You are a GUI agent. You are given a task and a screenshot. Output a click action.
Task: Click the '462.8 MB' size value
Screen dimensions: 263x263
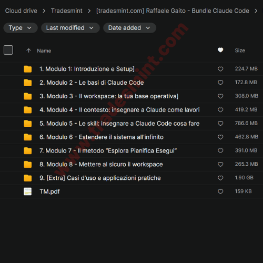[x=247, y=137]
